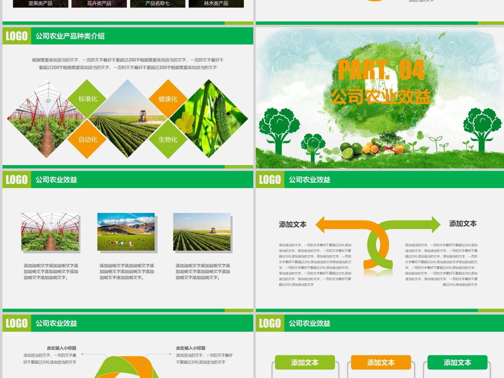Screen dimensions: 504x378
Task: Click the dark green 添加文本 label box
Action: 457,362
